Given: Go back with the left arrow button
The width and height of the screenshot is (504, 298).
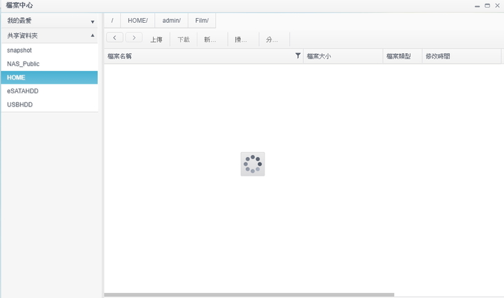Looking at the screenshot, I should tap(115, 37).
